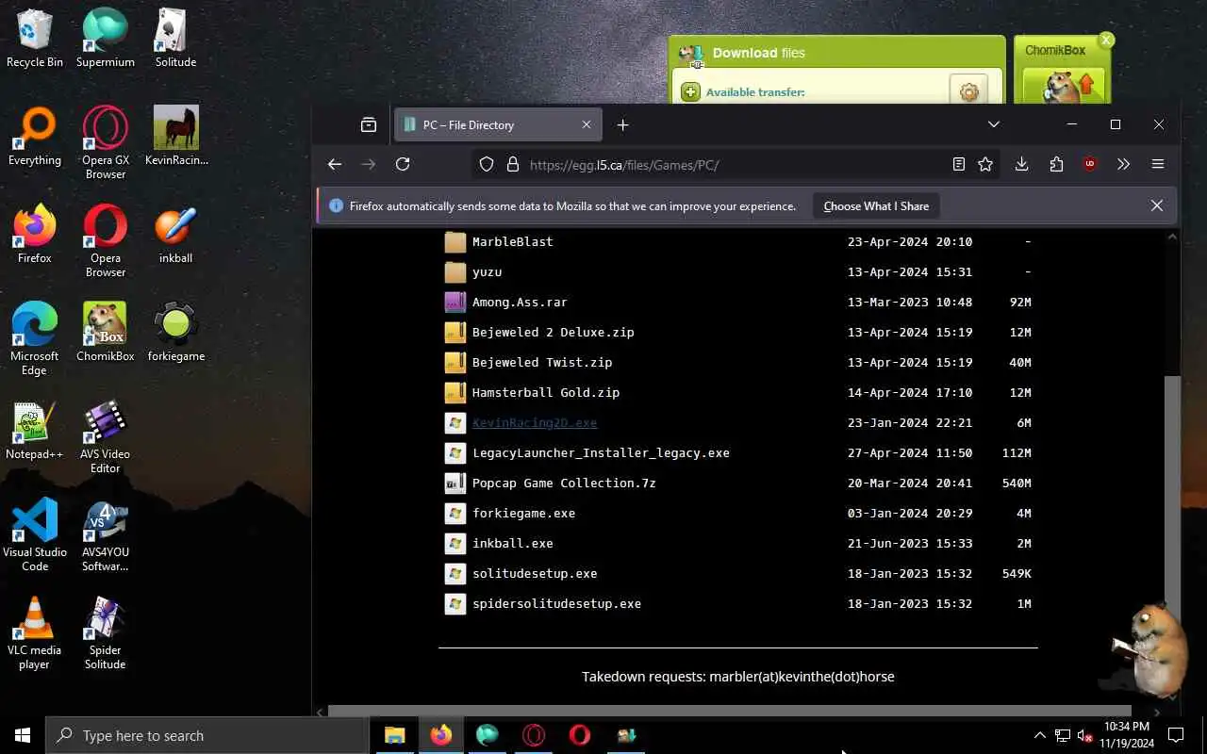The width and height of the screenshot is (1207, 754).
Task: Open the Recycle Bin desktop icon
Action: point(35,39)
